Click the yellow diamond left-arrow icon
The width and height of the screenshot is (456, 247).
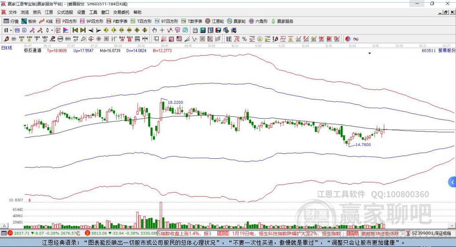click(106, 30)
